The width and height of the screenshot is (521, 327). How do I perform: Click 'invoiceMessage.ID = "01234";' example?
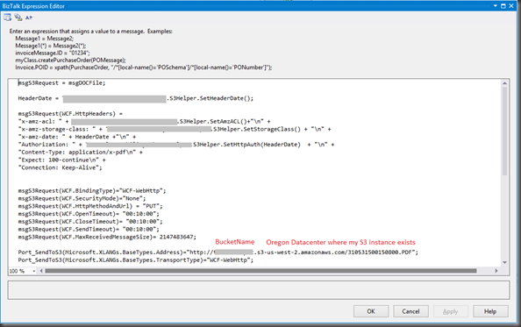pos(53,53)
